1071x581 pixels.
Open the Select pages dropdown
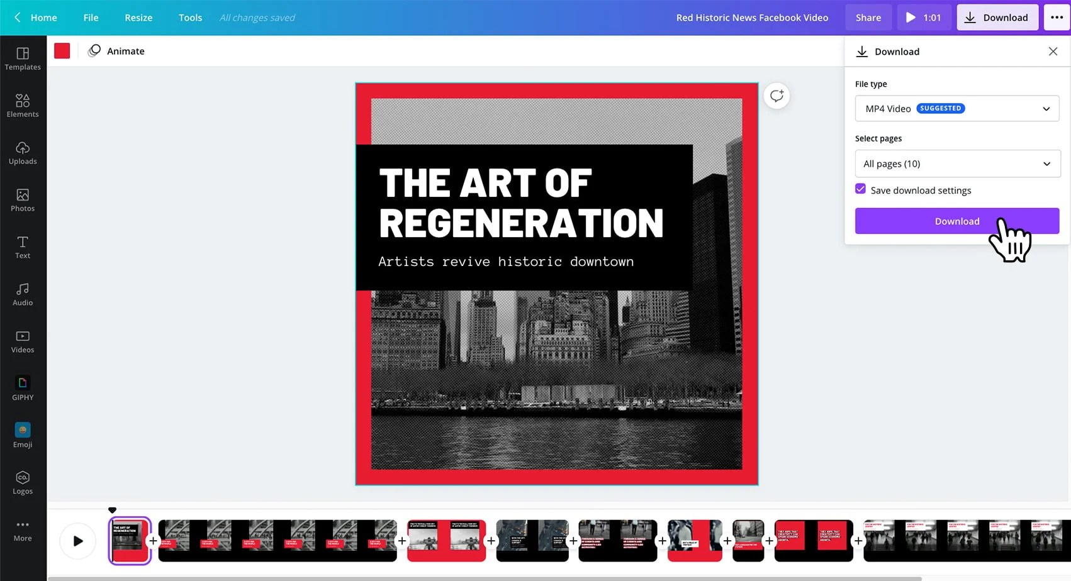click(x=956, y=163)
